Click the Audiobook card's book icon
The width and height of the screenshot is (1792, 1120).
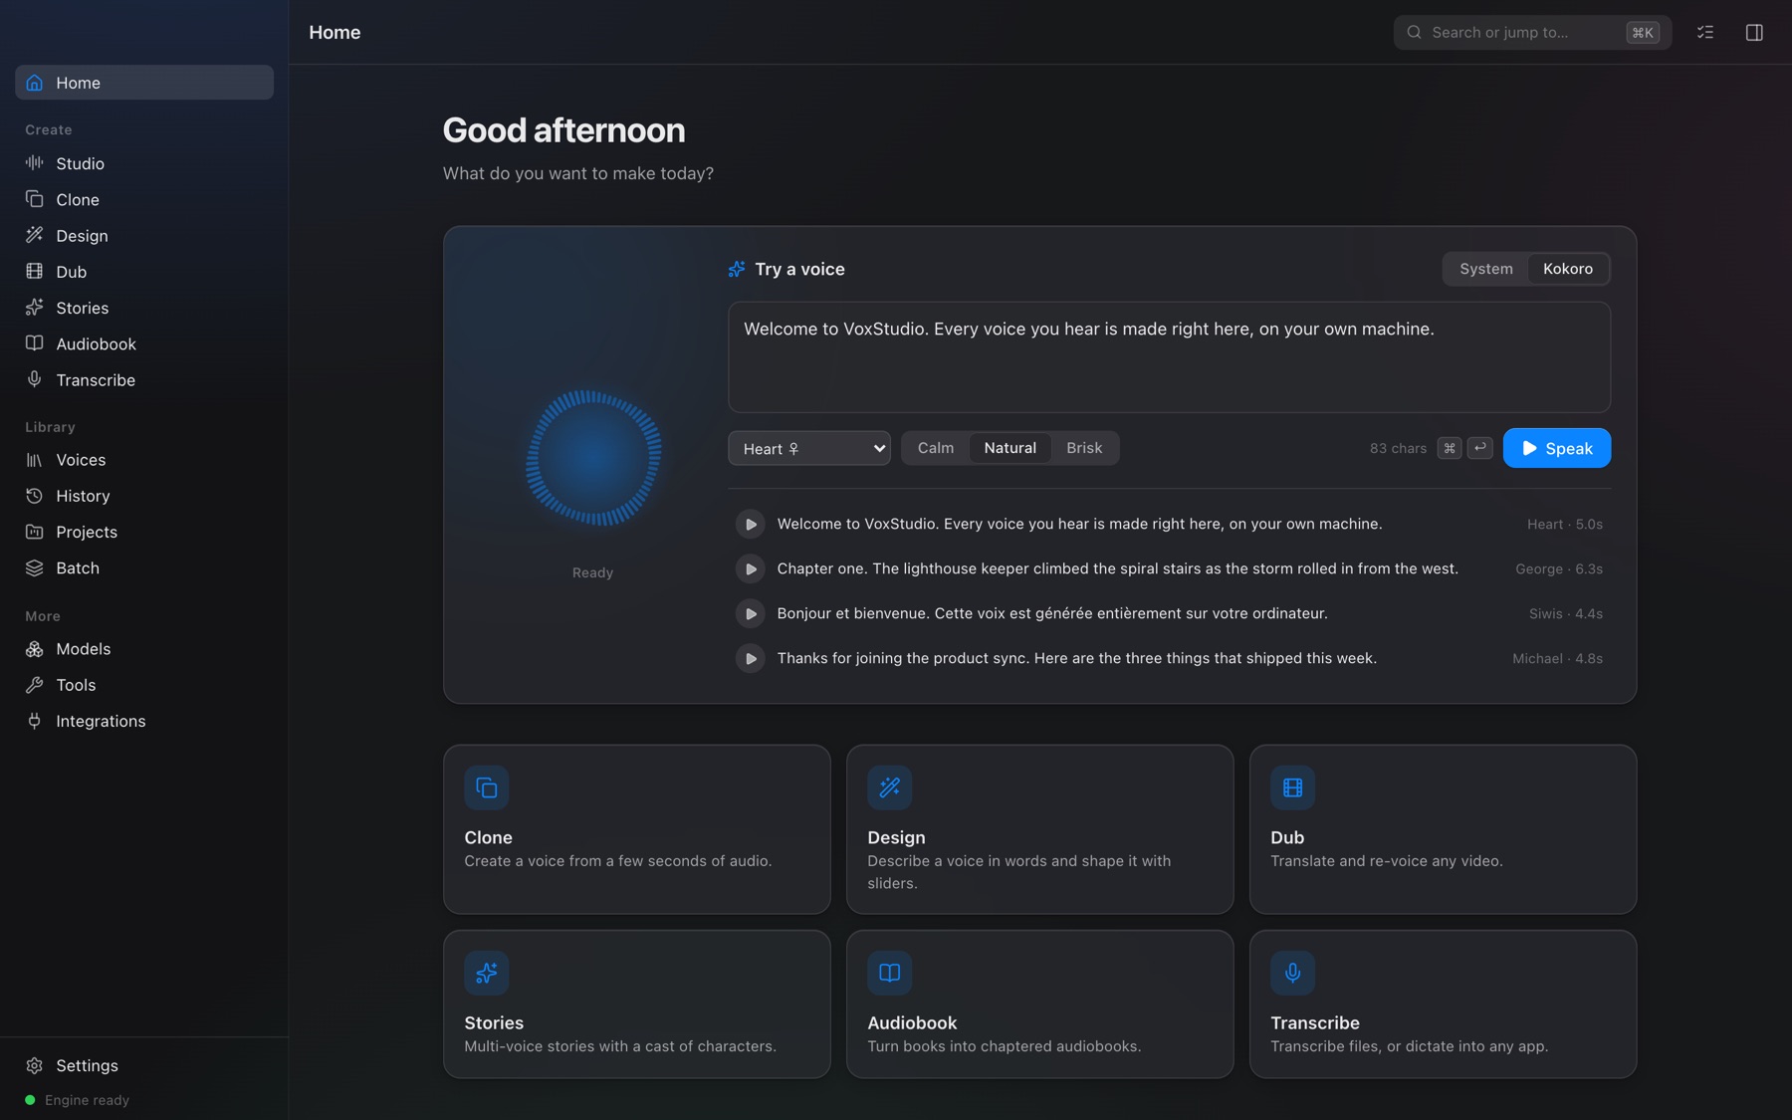[889, 973]
